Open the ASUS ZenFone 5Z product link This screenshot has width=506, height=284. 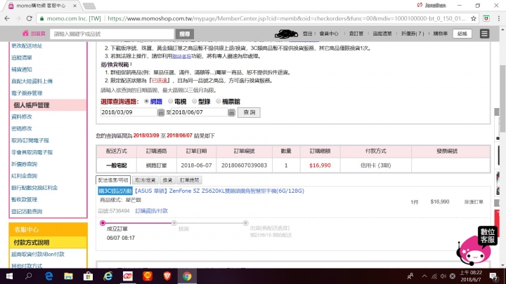(x=219, y=191)
